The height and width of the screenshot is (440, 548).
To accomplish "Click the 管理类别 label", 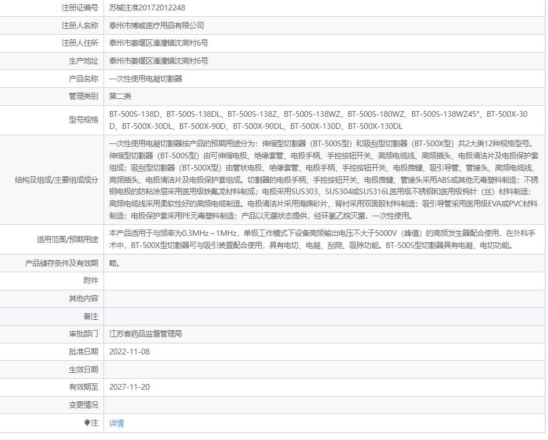I will pyautogui.click(x=83, y=96).
